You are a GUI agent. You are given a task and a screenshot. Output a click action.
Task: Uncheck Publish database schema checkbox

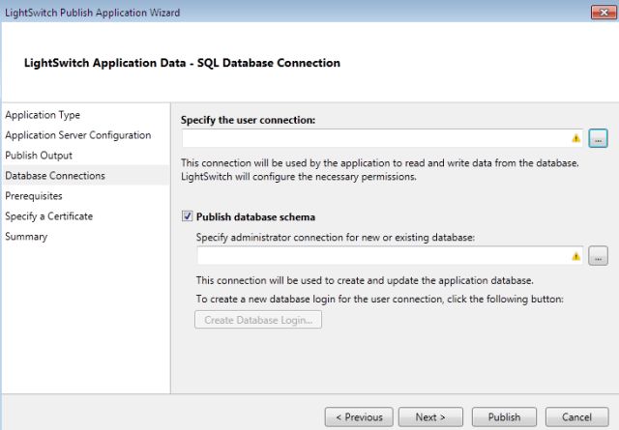pyautogui.click(x=187, y=216)
